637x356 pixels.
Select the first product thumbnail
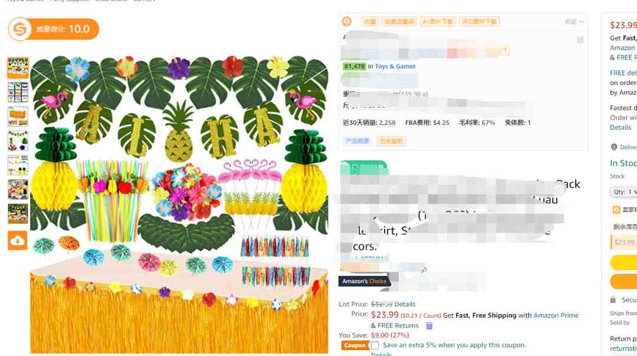(x=18, y=68)
